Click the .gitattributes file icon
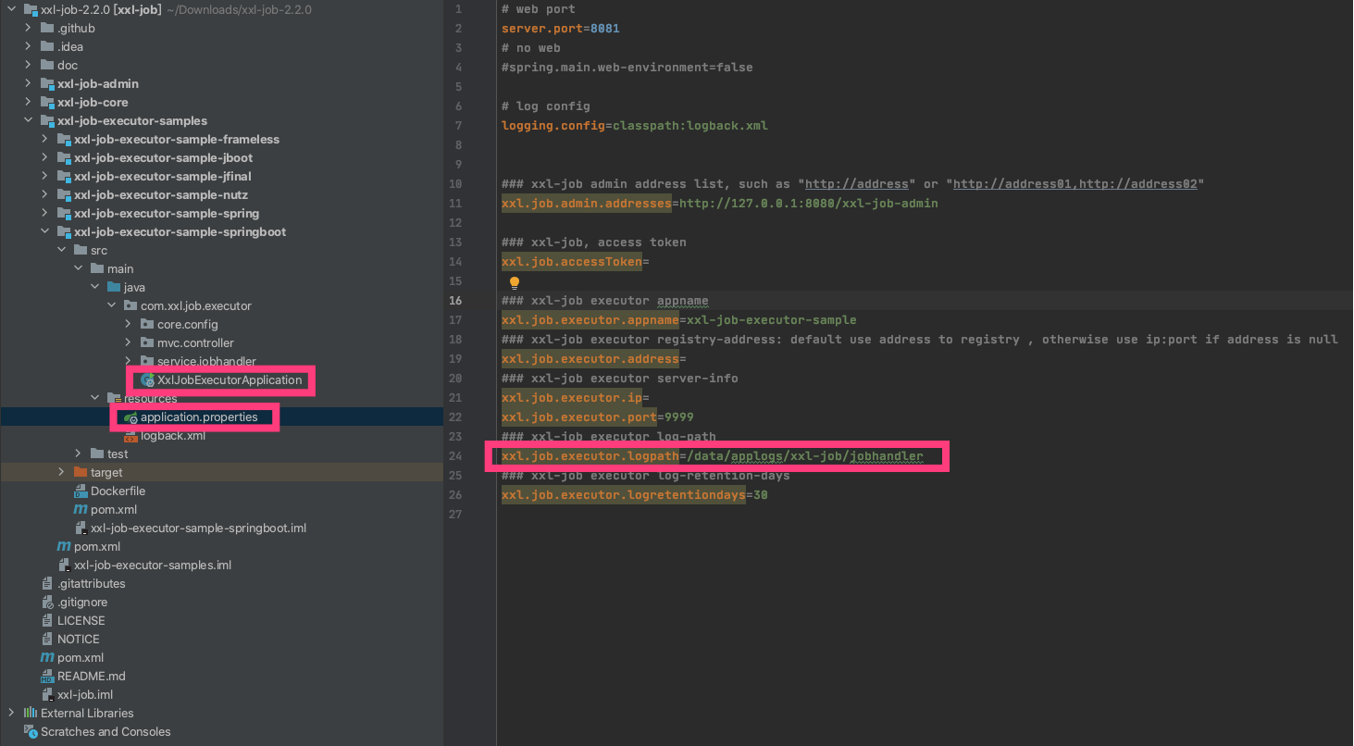Image resolution: width=1354 pixels, height=746 pixels. point(48,584)
